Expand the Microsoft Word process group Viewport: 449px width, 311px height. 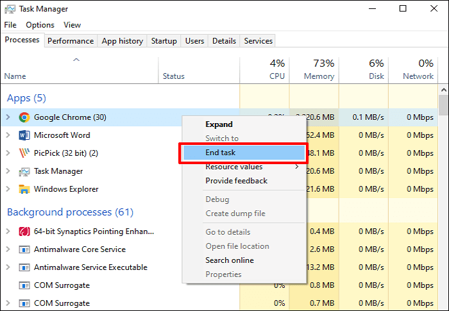point(8,135)
